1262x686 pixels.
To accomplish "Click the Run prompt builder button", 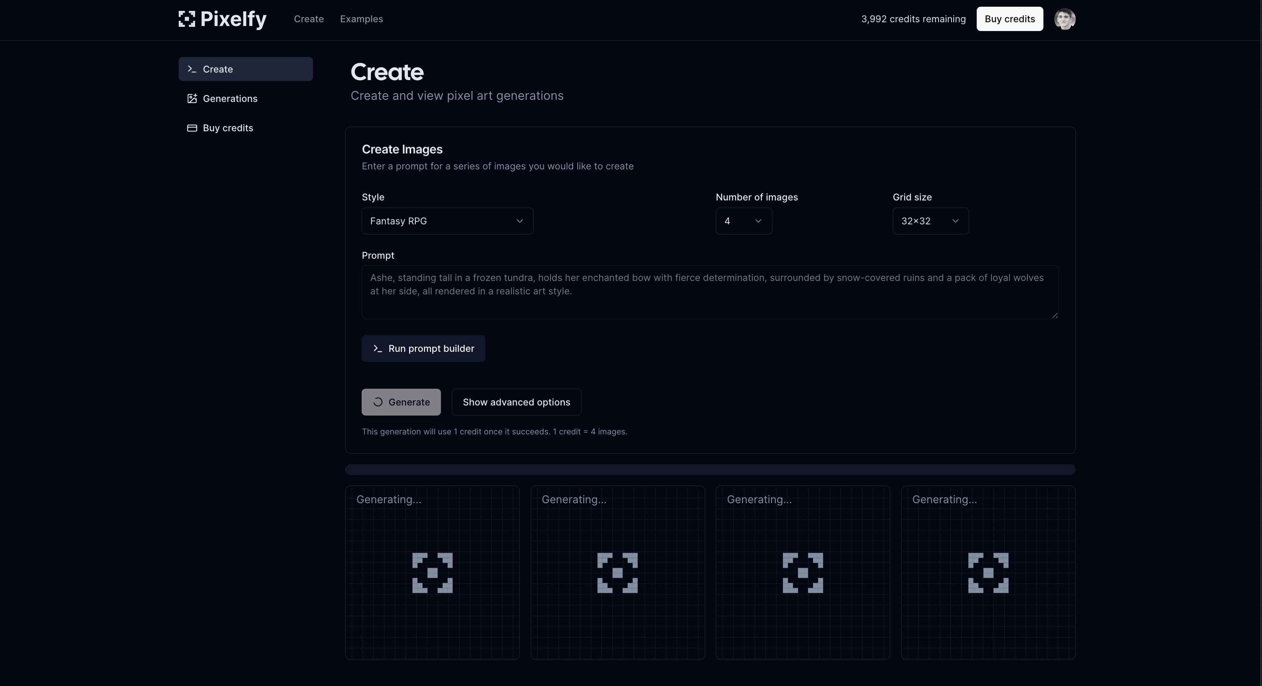I will 423,348.
